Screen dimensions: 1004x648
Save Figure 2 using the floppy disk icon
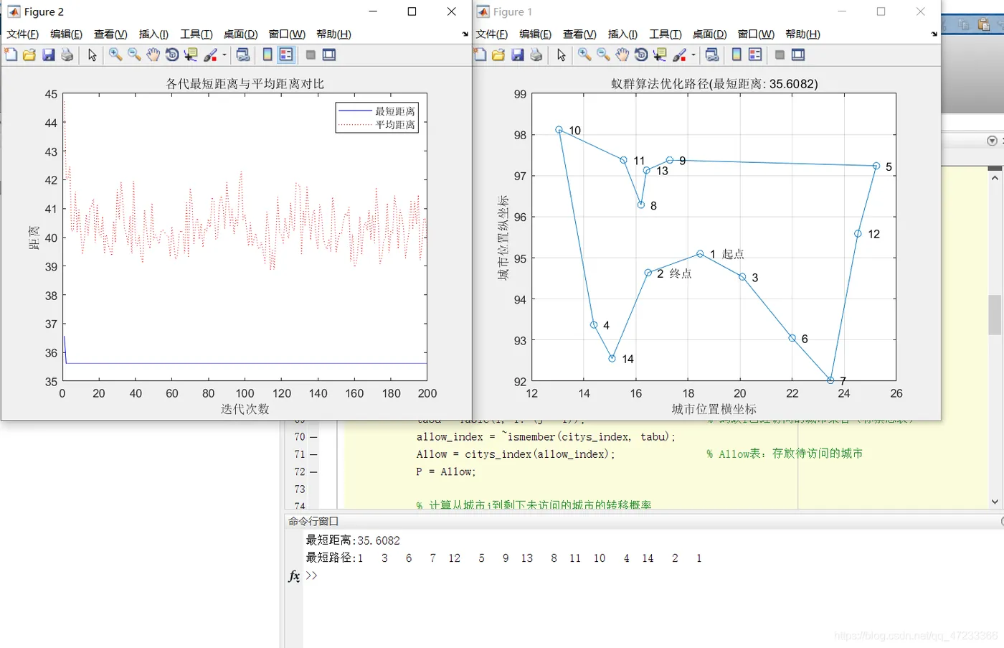pyautogui.click(x=48, y=55)
